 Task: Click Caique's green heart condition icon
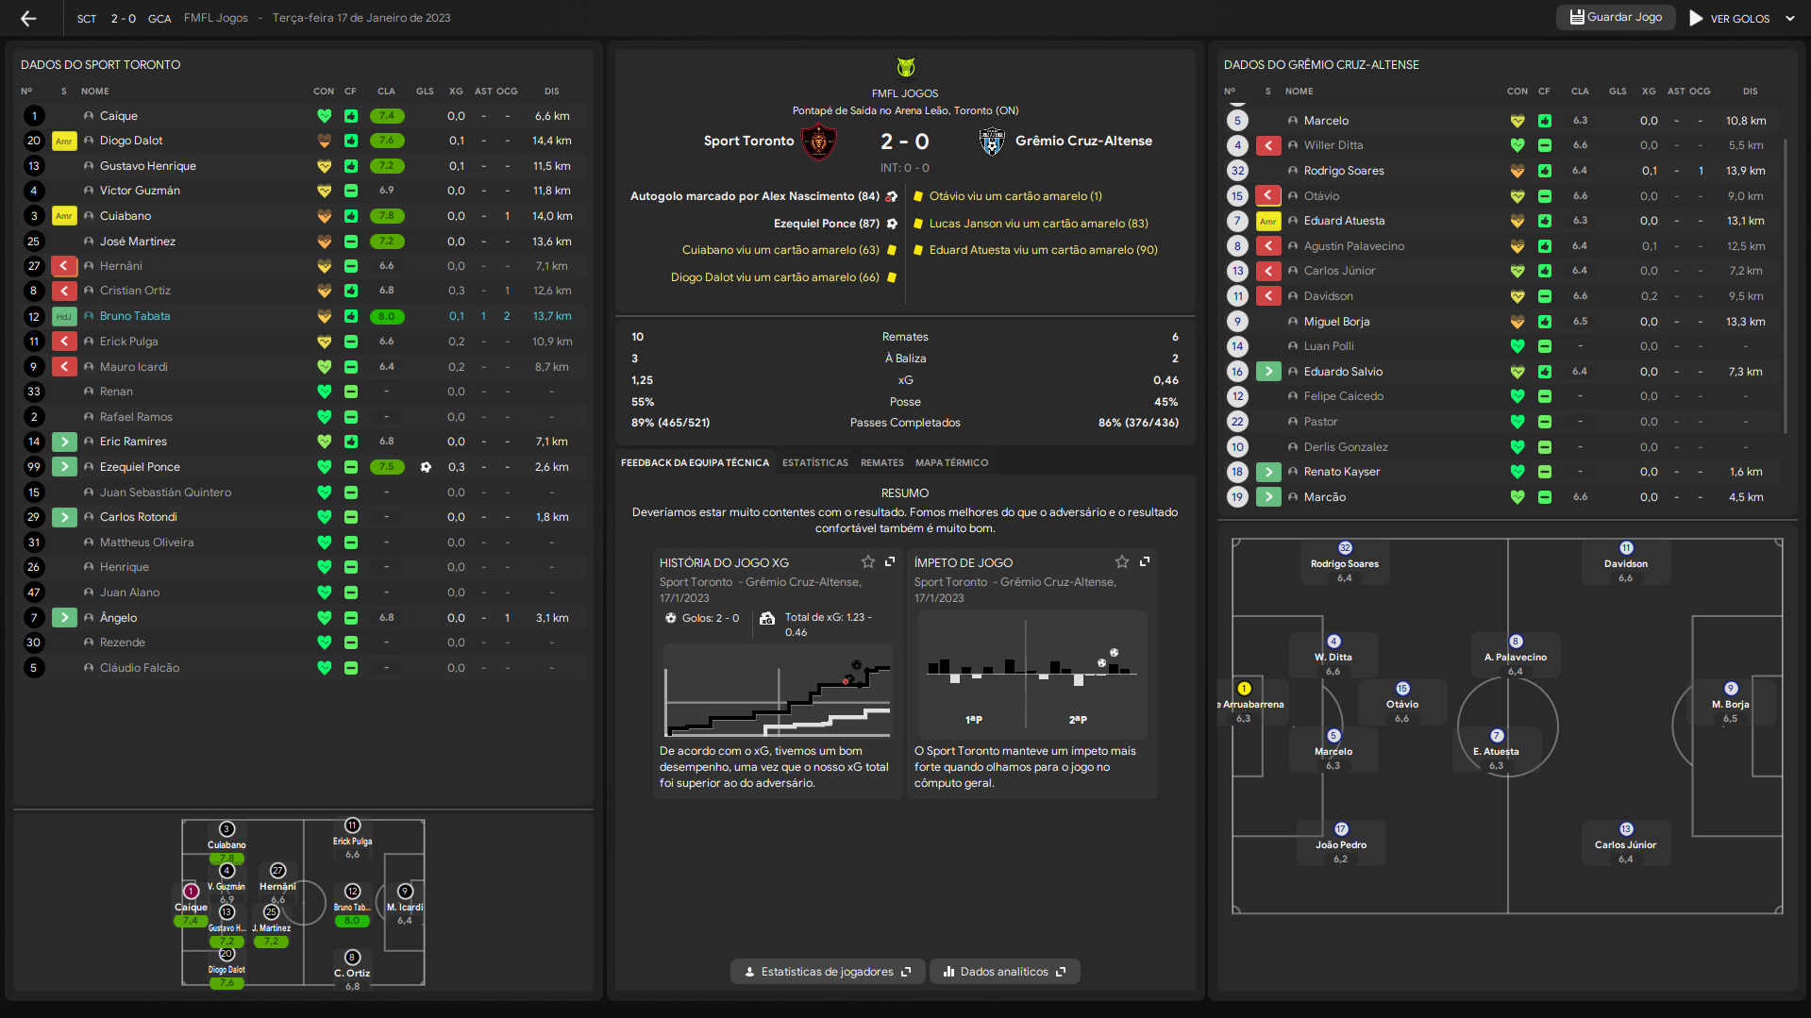pyautogui.click(x=324, y=116)
